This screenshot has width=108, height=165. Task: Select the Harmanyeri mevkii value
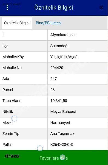(x=60, y=123)
